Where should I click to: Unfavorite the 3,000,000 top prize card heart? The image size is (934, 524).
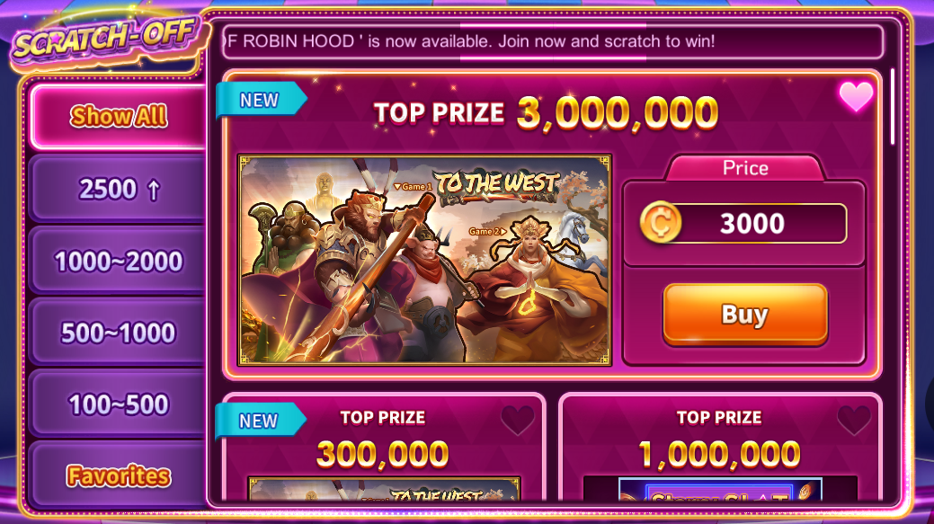point(856,96)
